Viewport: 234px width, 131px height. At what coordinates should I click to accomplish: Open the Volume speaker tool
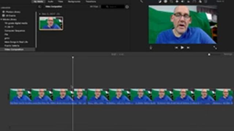182,1
